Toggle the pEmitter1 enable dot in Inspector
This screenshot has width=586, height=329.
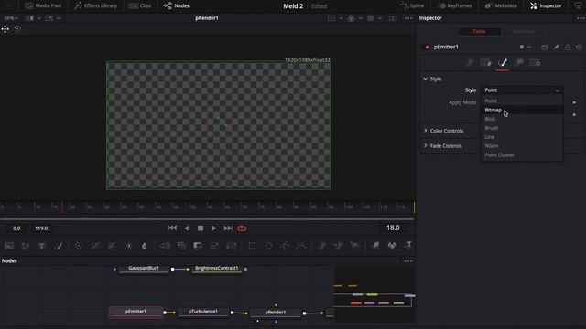pos(427,47)
